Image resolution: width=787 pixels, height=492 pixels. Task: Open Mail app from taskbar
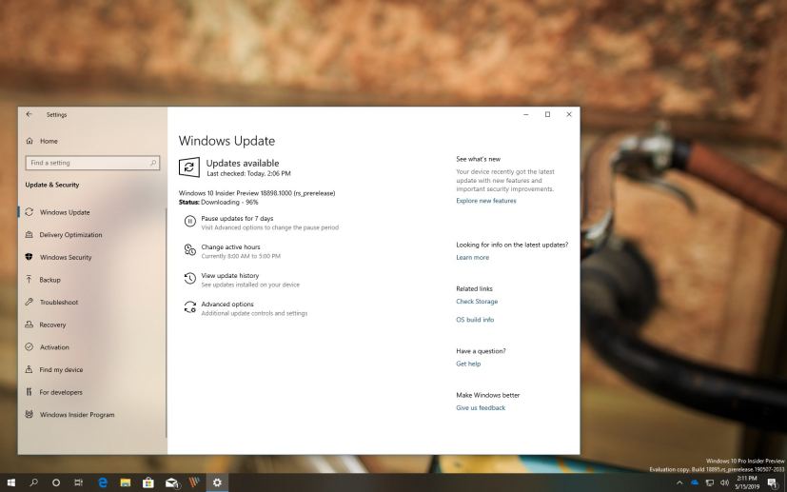171,483
